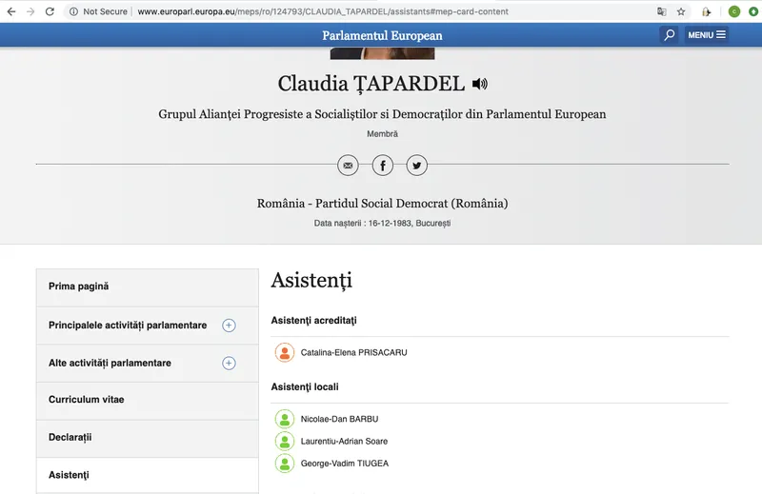Go to Declarații in the sidebar
762x494 pixels.
coord(70,438)
